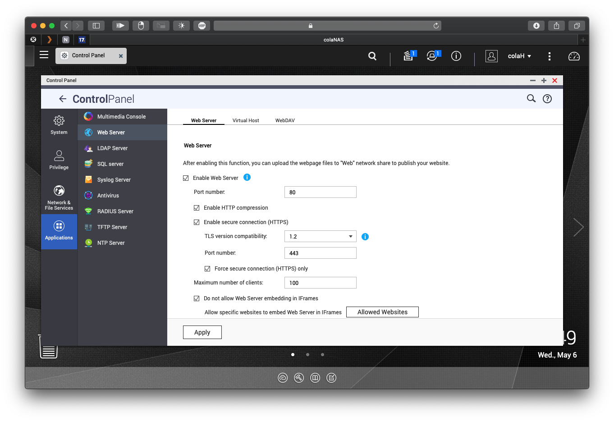Open the colaH user account dropdown
Viewport: 614px width, 422px height.
click(519, 56)
